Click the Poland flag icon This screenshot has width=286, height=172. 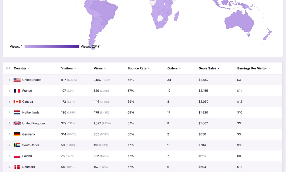tap(17, 156)
